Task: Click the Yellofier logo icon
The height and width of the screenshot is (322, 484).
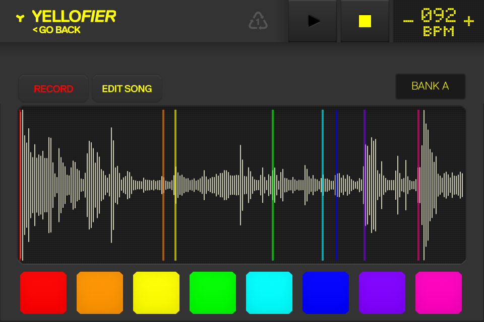Action: (20, 18)
